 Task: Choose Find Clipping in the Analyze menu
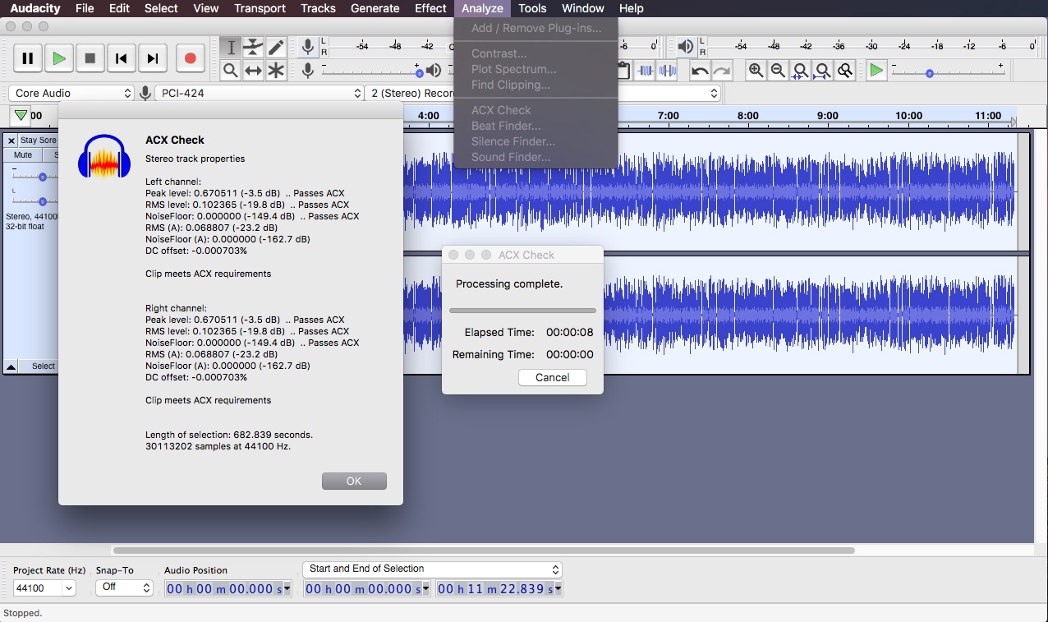tap(535, 85)
